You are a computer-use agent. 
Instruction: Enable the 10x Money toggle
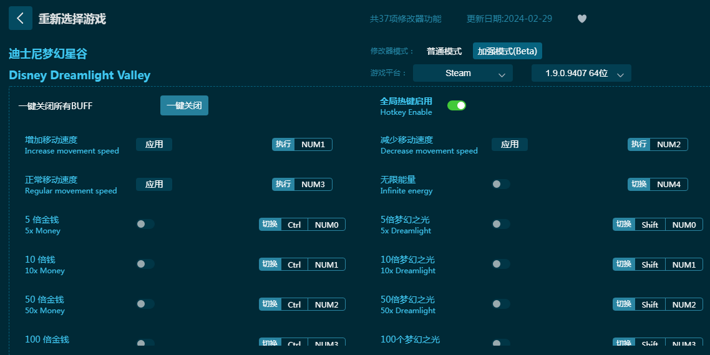pyautogui.click(x=145, y=264)
